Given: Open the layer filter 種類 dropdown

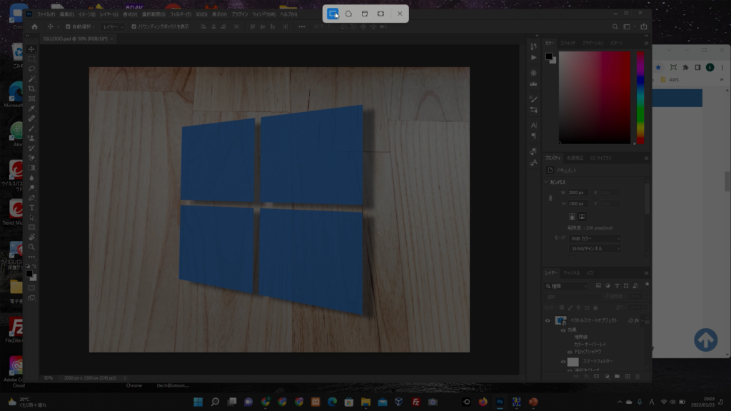Looking at the screenshot, I should click(566, 286).
